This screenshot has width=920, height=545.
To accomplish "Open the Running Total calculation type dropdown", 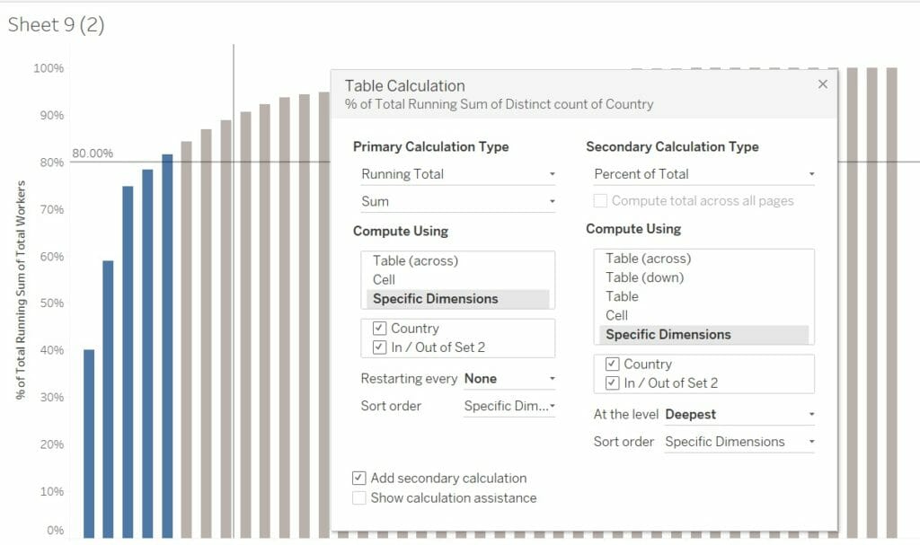I will [457, 174].
